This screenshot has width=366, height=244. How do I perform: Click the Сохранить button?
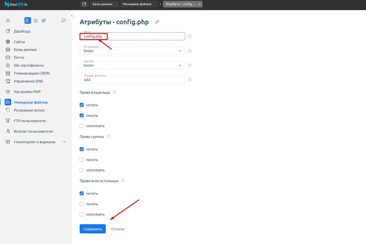[93, 229]
